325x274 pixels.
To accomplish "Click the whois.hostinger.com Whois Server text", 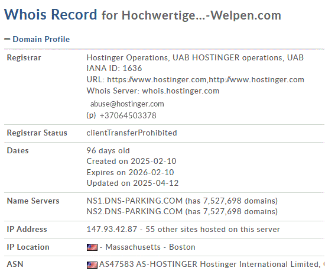I will 181,91.
